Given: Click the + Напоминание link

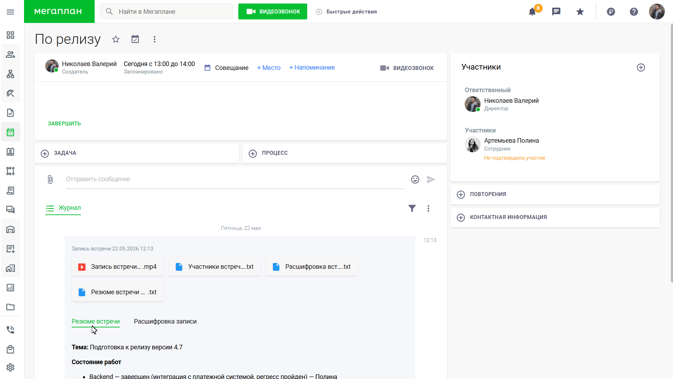Looking at the screenshot, I should (x=312, y=67).
